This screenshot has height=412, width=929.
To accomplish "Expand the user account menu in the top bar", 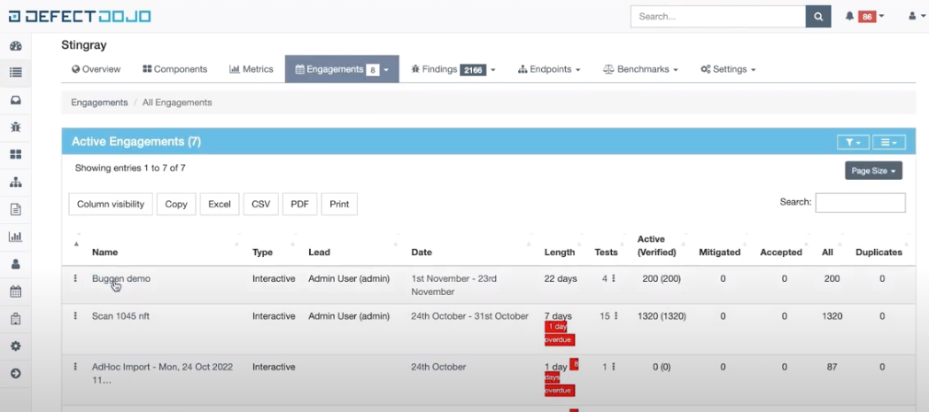I will coord(917,16).
